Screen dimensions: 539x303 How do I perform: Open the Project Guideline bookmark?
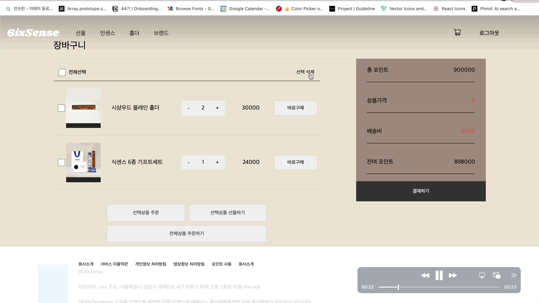click(352, 9)
